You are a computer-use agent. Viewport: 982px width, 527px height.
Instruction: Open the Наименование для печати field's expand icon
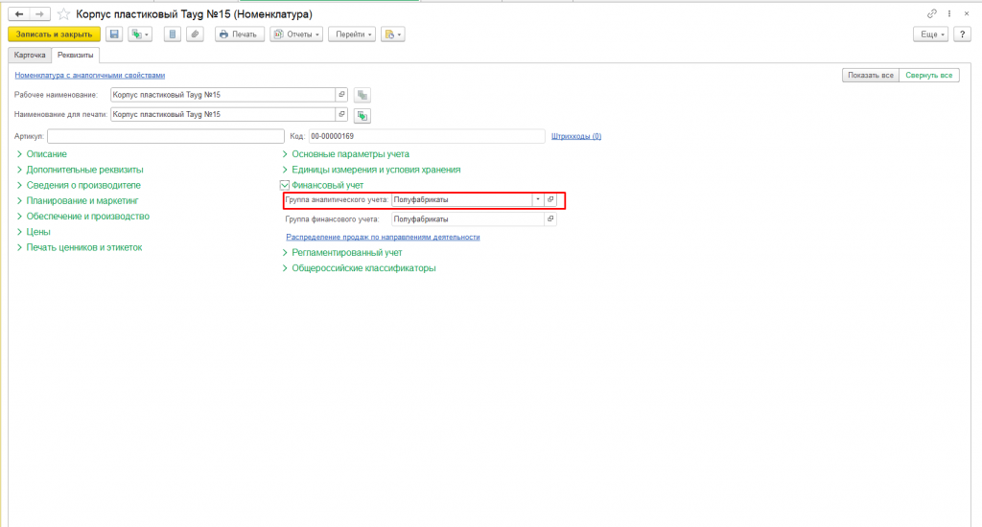341,115
